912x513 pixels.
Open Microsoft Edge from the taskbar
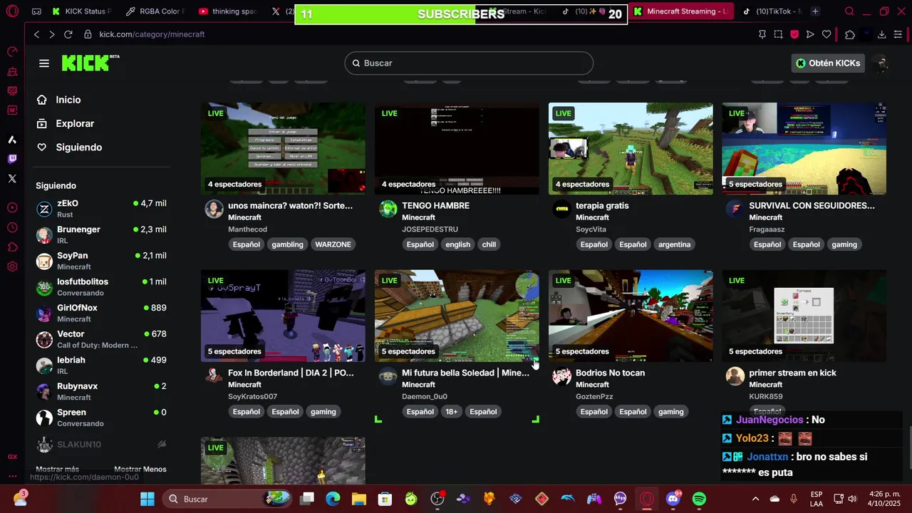(x=333, y=499)
